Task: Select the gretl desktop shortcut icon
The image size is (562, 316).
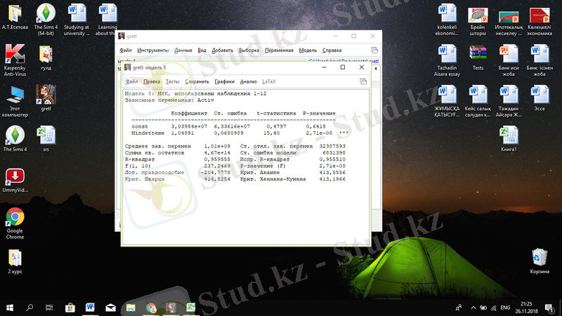Action: pyautogui.click(x=47, y=97)
